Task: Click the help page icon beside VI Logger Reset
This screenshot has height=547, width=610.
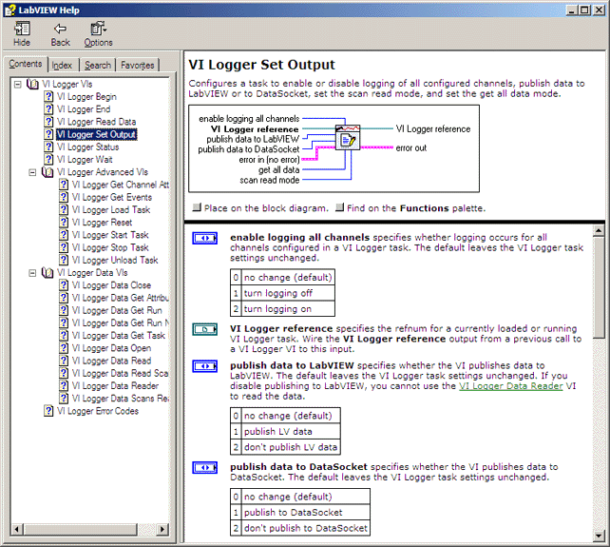Action: (64, 222)
